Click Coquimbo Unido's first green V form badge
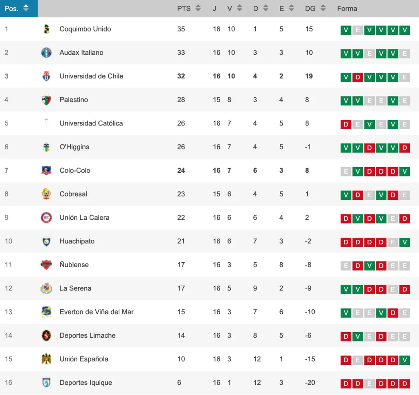419x395 pixels. click(346, 30)
